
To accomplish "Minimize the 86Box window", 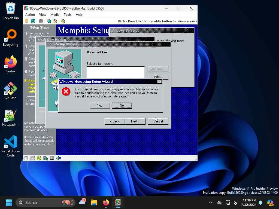I will pos(166,8).
